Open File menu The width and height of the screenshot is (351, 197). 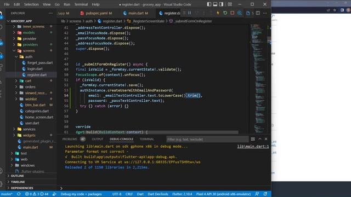tap(7, 4)
